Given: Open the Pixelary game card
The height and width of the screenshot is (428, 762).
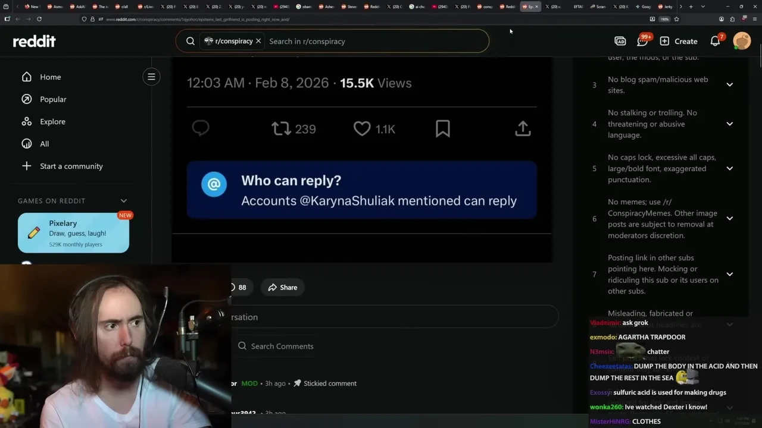Looking at the screenshot, I should pyautogui.click(x=73, y=233).
